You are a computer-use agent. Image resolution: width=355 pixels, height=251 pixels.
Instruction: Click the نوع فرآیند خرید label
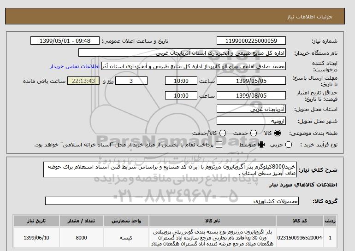319,145
